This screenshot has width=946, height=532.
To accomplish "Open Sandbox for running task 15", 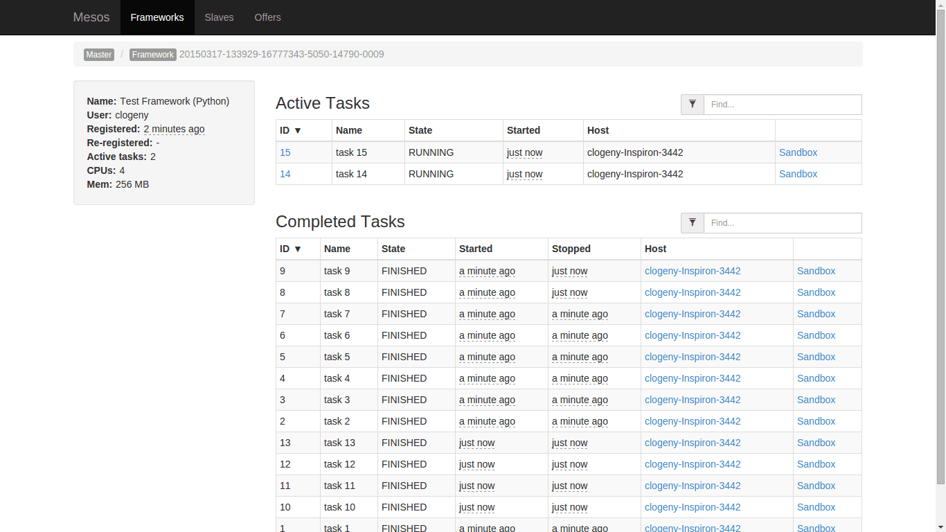I will (x=798, y=152).
